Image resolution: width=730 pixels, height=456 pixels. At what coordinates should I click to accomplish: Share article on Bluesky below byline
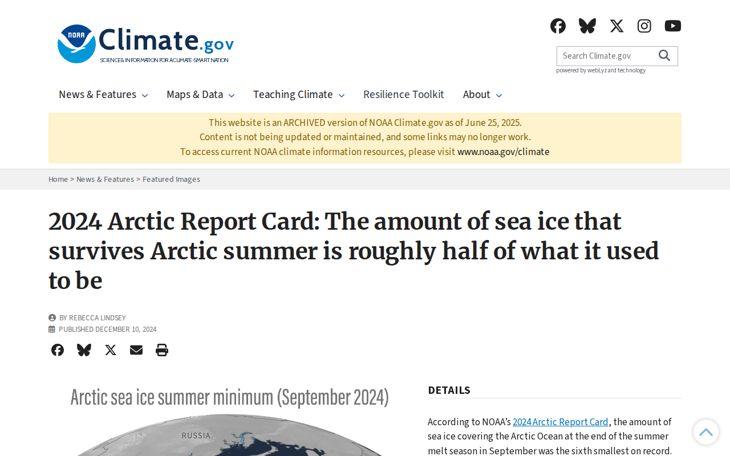(x=84, y=350)
